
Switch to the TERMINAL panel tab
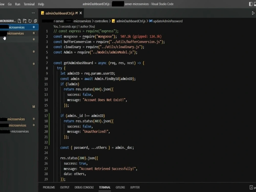pos(105,187)
